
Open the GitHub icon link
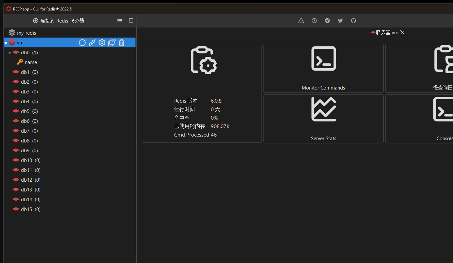pyautogui.click(x=353, y=21)
